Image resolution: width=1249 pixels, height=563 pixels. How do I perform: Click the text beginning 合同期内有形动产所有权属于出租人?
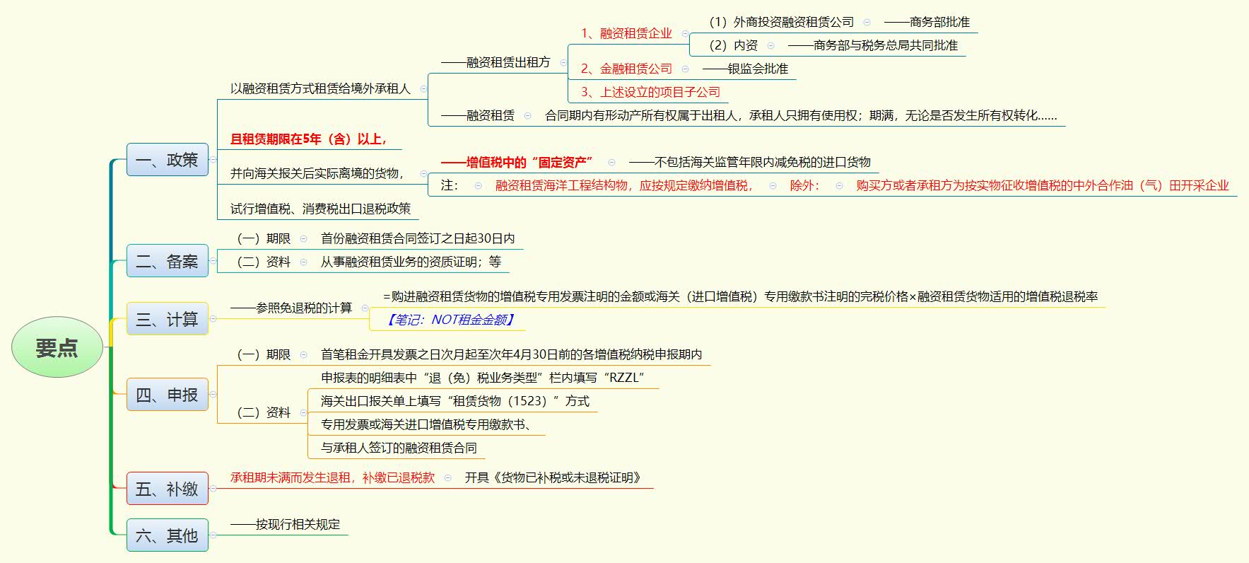click(x=801, y=115)
